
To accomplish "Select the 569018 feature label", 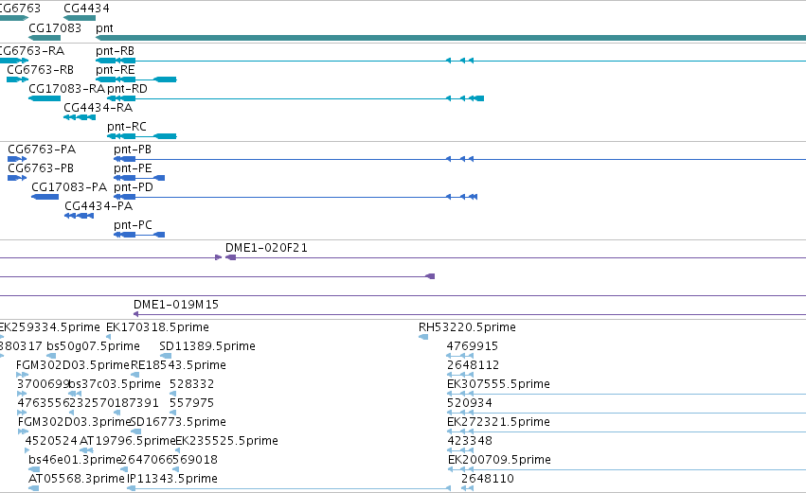I will tap(195, 460).
